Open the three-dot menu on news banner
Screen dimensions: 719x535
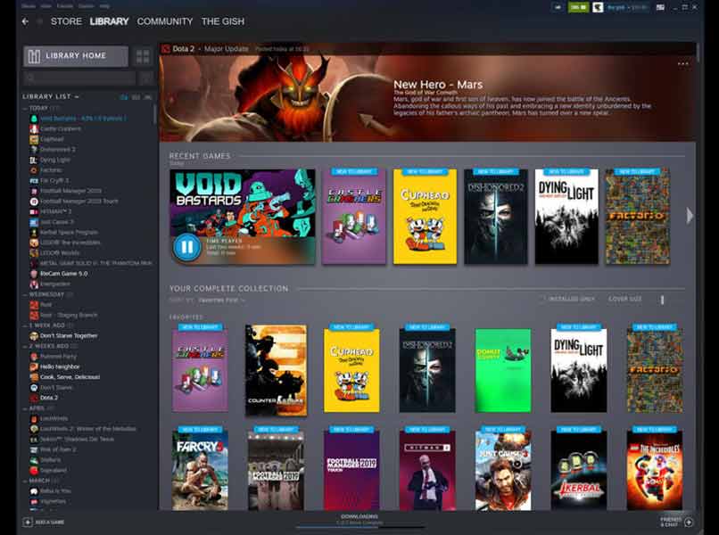(682, 64)
